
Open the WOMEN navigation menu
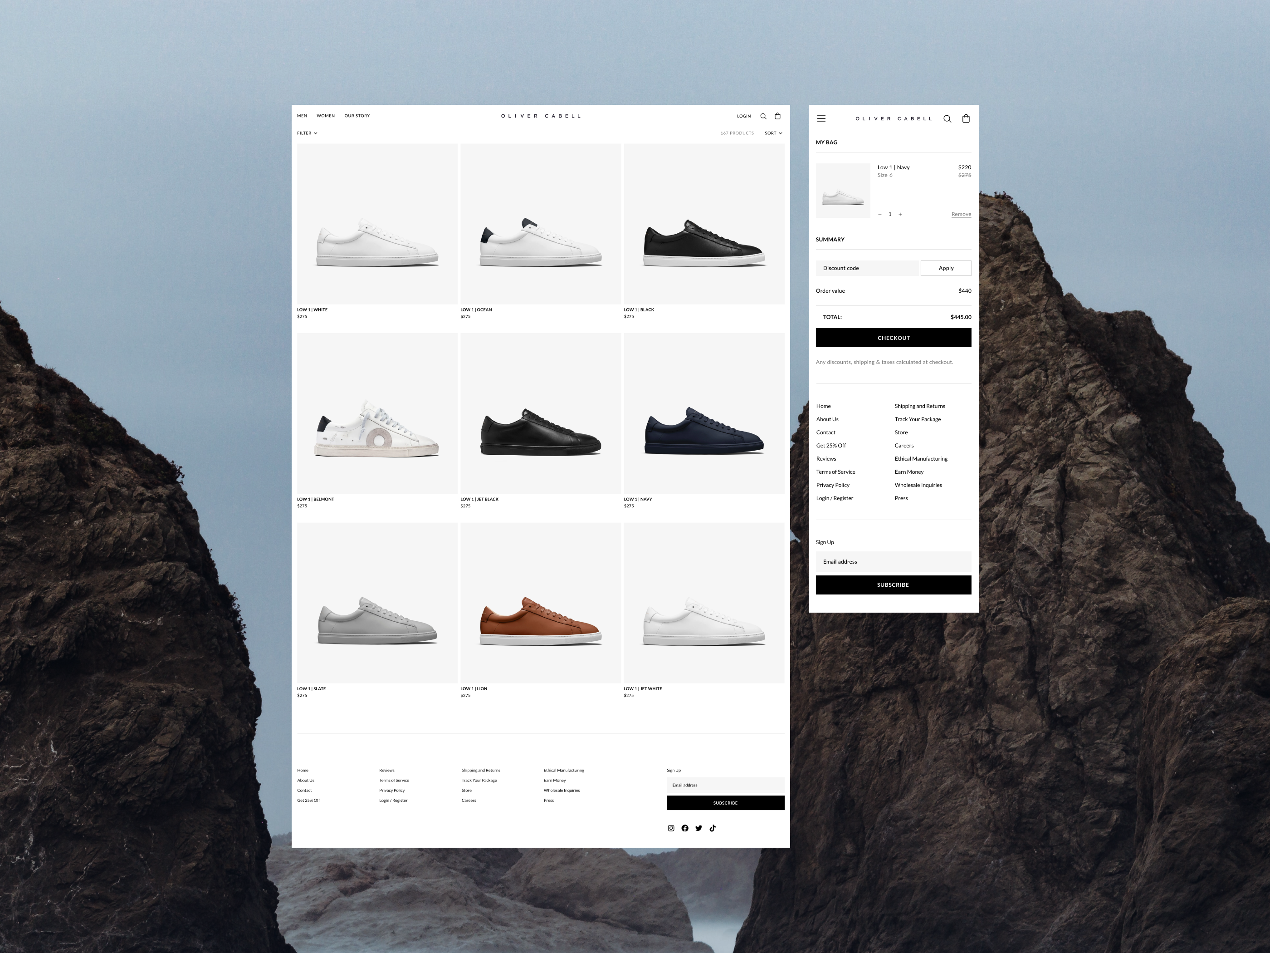click(326, 115)
